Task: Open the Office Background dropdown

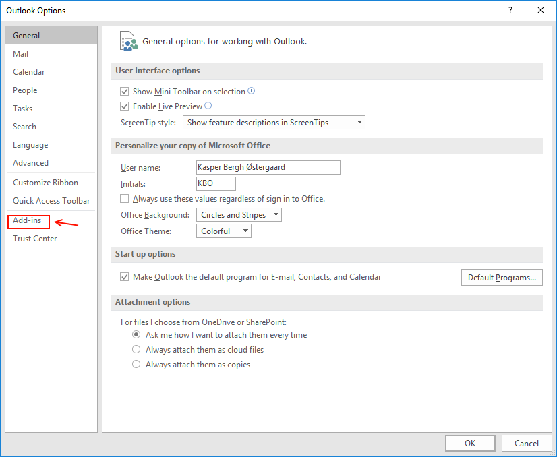Action: (x=239, y=215)
